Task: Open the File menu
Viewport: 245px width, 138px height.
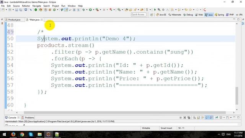Action: point(3,6)
